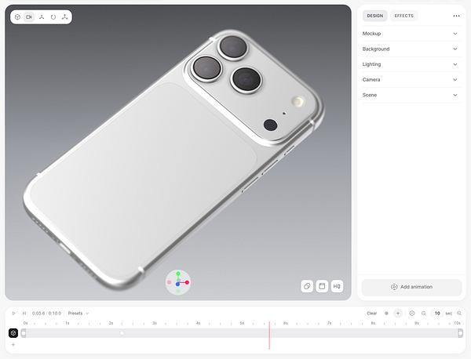Expand the Lighting section
This screenshot has height=359, width=471.
[x=411, y=64]
